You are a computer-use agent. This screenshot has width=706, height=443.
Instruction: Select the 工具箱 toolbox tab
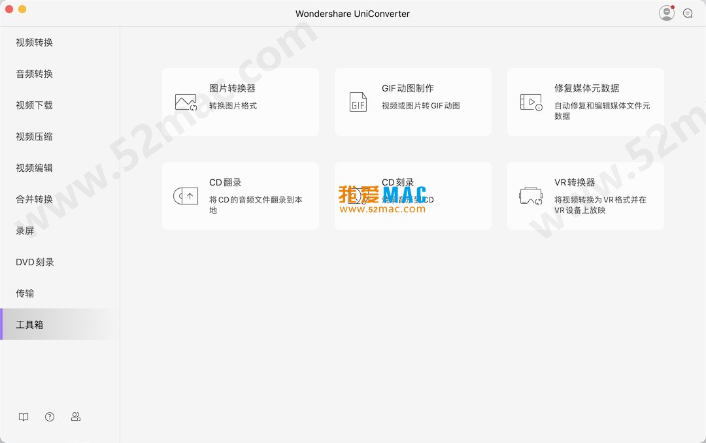click(60, 324)
